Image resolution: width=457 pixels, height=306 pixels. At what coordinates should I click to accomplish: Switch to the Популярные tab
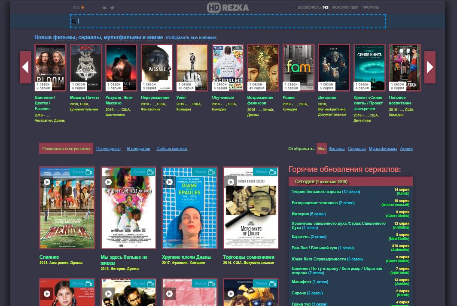pyautogui.click(x=108, y=148)
